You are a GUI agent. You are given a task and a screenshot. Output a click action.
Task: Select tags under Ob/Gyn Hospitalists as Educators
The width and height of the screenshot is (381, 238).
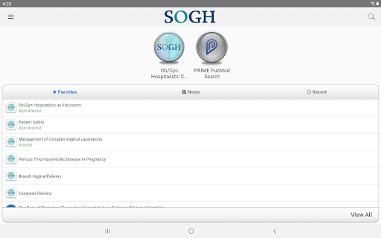[x=30, y=111]
